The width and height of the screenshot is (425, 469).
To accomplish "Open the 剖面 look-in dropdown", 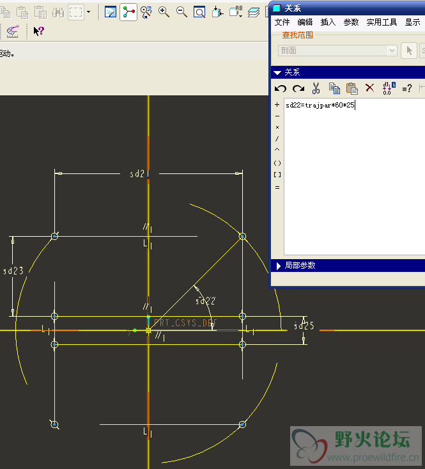I will (x=337, y=51).
